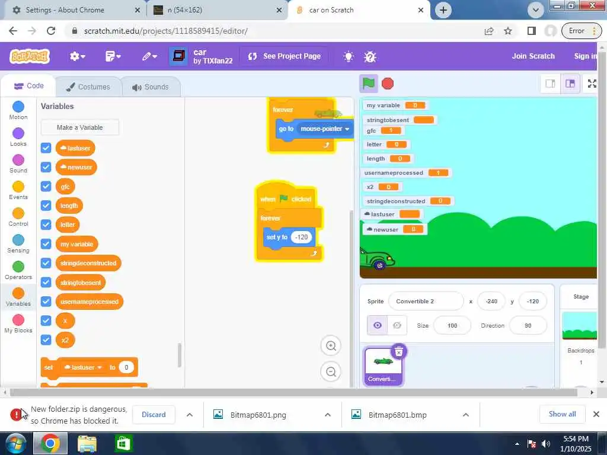Screen dimensions: 607x455
Task: Show the sprite with eye icon
Action: click(377, 325)
